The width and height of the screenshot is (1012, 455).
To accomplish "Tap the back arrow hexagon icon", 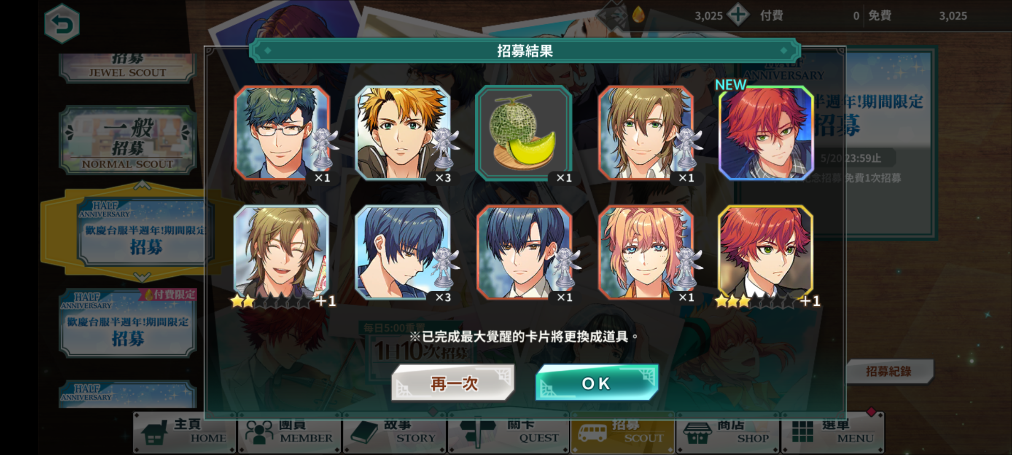I will click(62, 24).
